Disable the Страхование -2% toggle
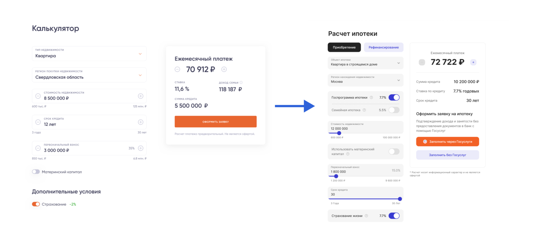Image resolution: width=537 pixels, height=249 pixels. click(36, 204)
